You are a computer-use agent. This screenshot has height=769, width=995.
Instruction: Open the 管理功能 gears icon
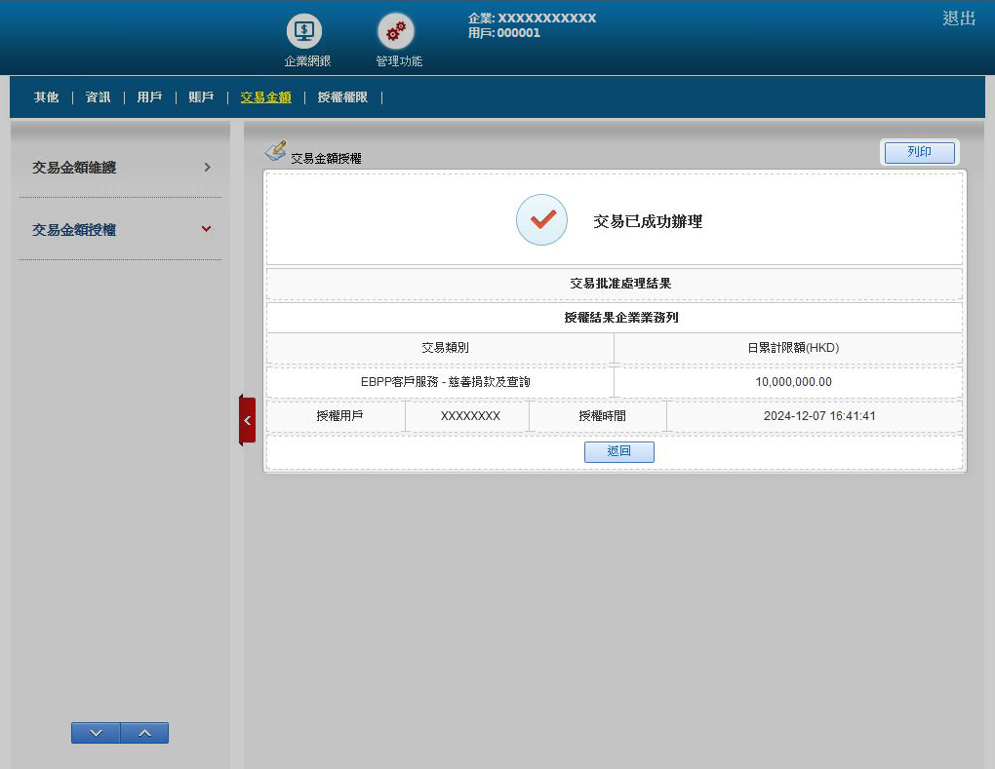(x=396, y=32)
